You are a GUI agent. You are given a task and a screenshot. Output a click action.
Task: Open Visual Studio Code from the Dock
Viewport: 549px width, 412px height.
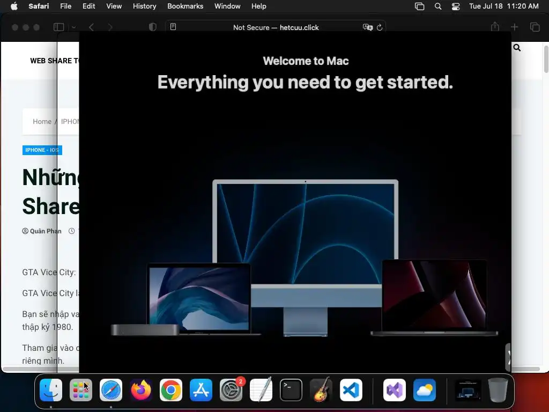point(351,390)
